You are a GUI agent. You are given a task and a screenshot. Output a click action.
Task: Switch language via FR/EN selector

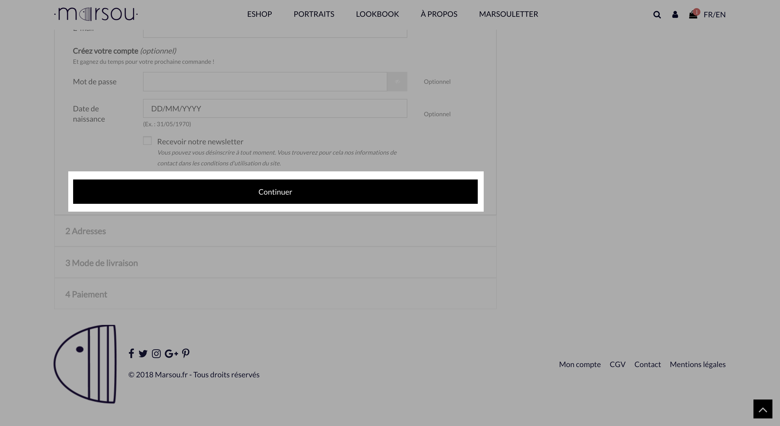click(715, 15)
